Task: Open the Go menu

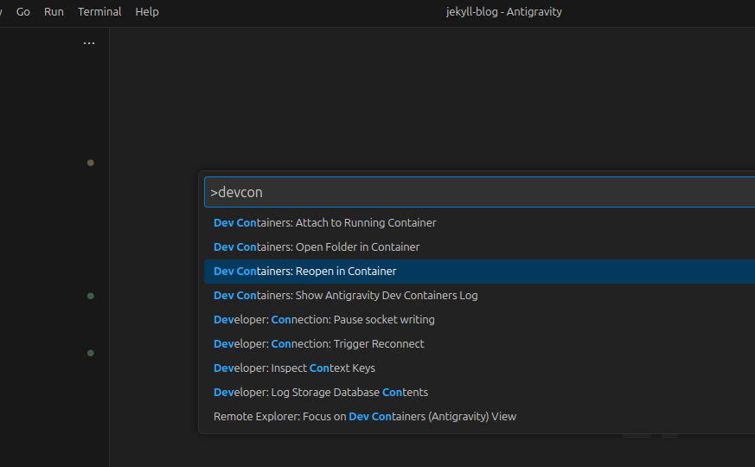Action: (x=23, y=12)
